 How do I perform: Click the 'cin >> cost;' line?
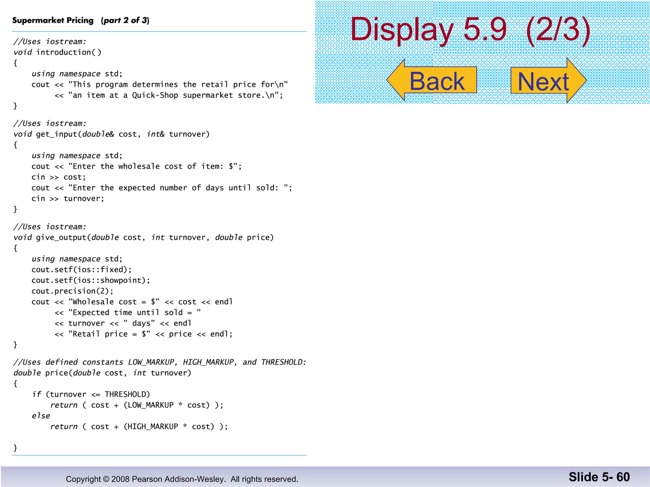tap(59, 177)
